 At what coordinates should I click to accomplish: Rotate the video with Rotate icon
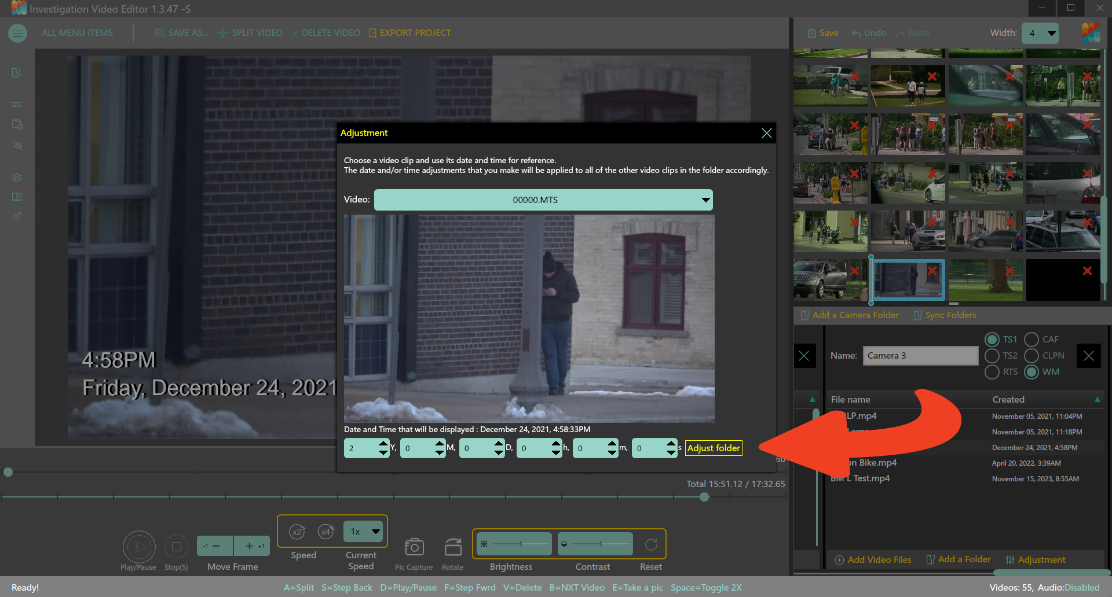pyautogui.click(x=453, y=547)
